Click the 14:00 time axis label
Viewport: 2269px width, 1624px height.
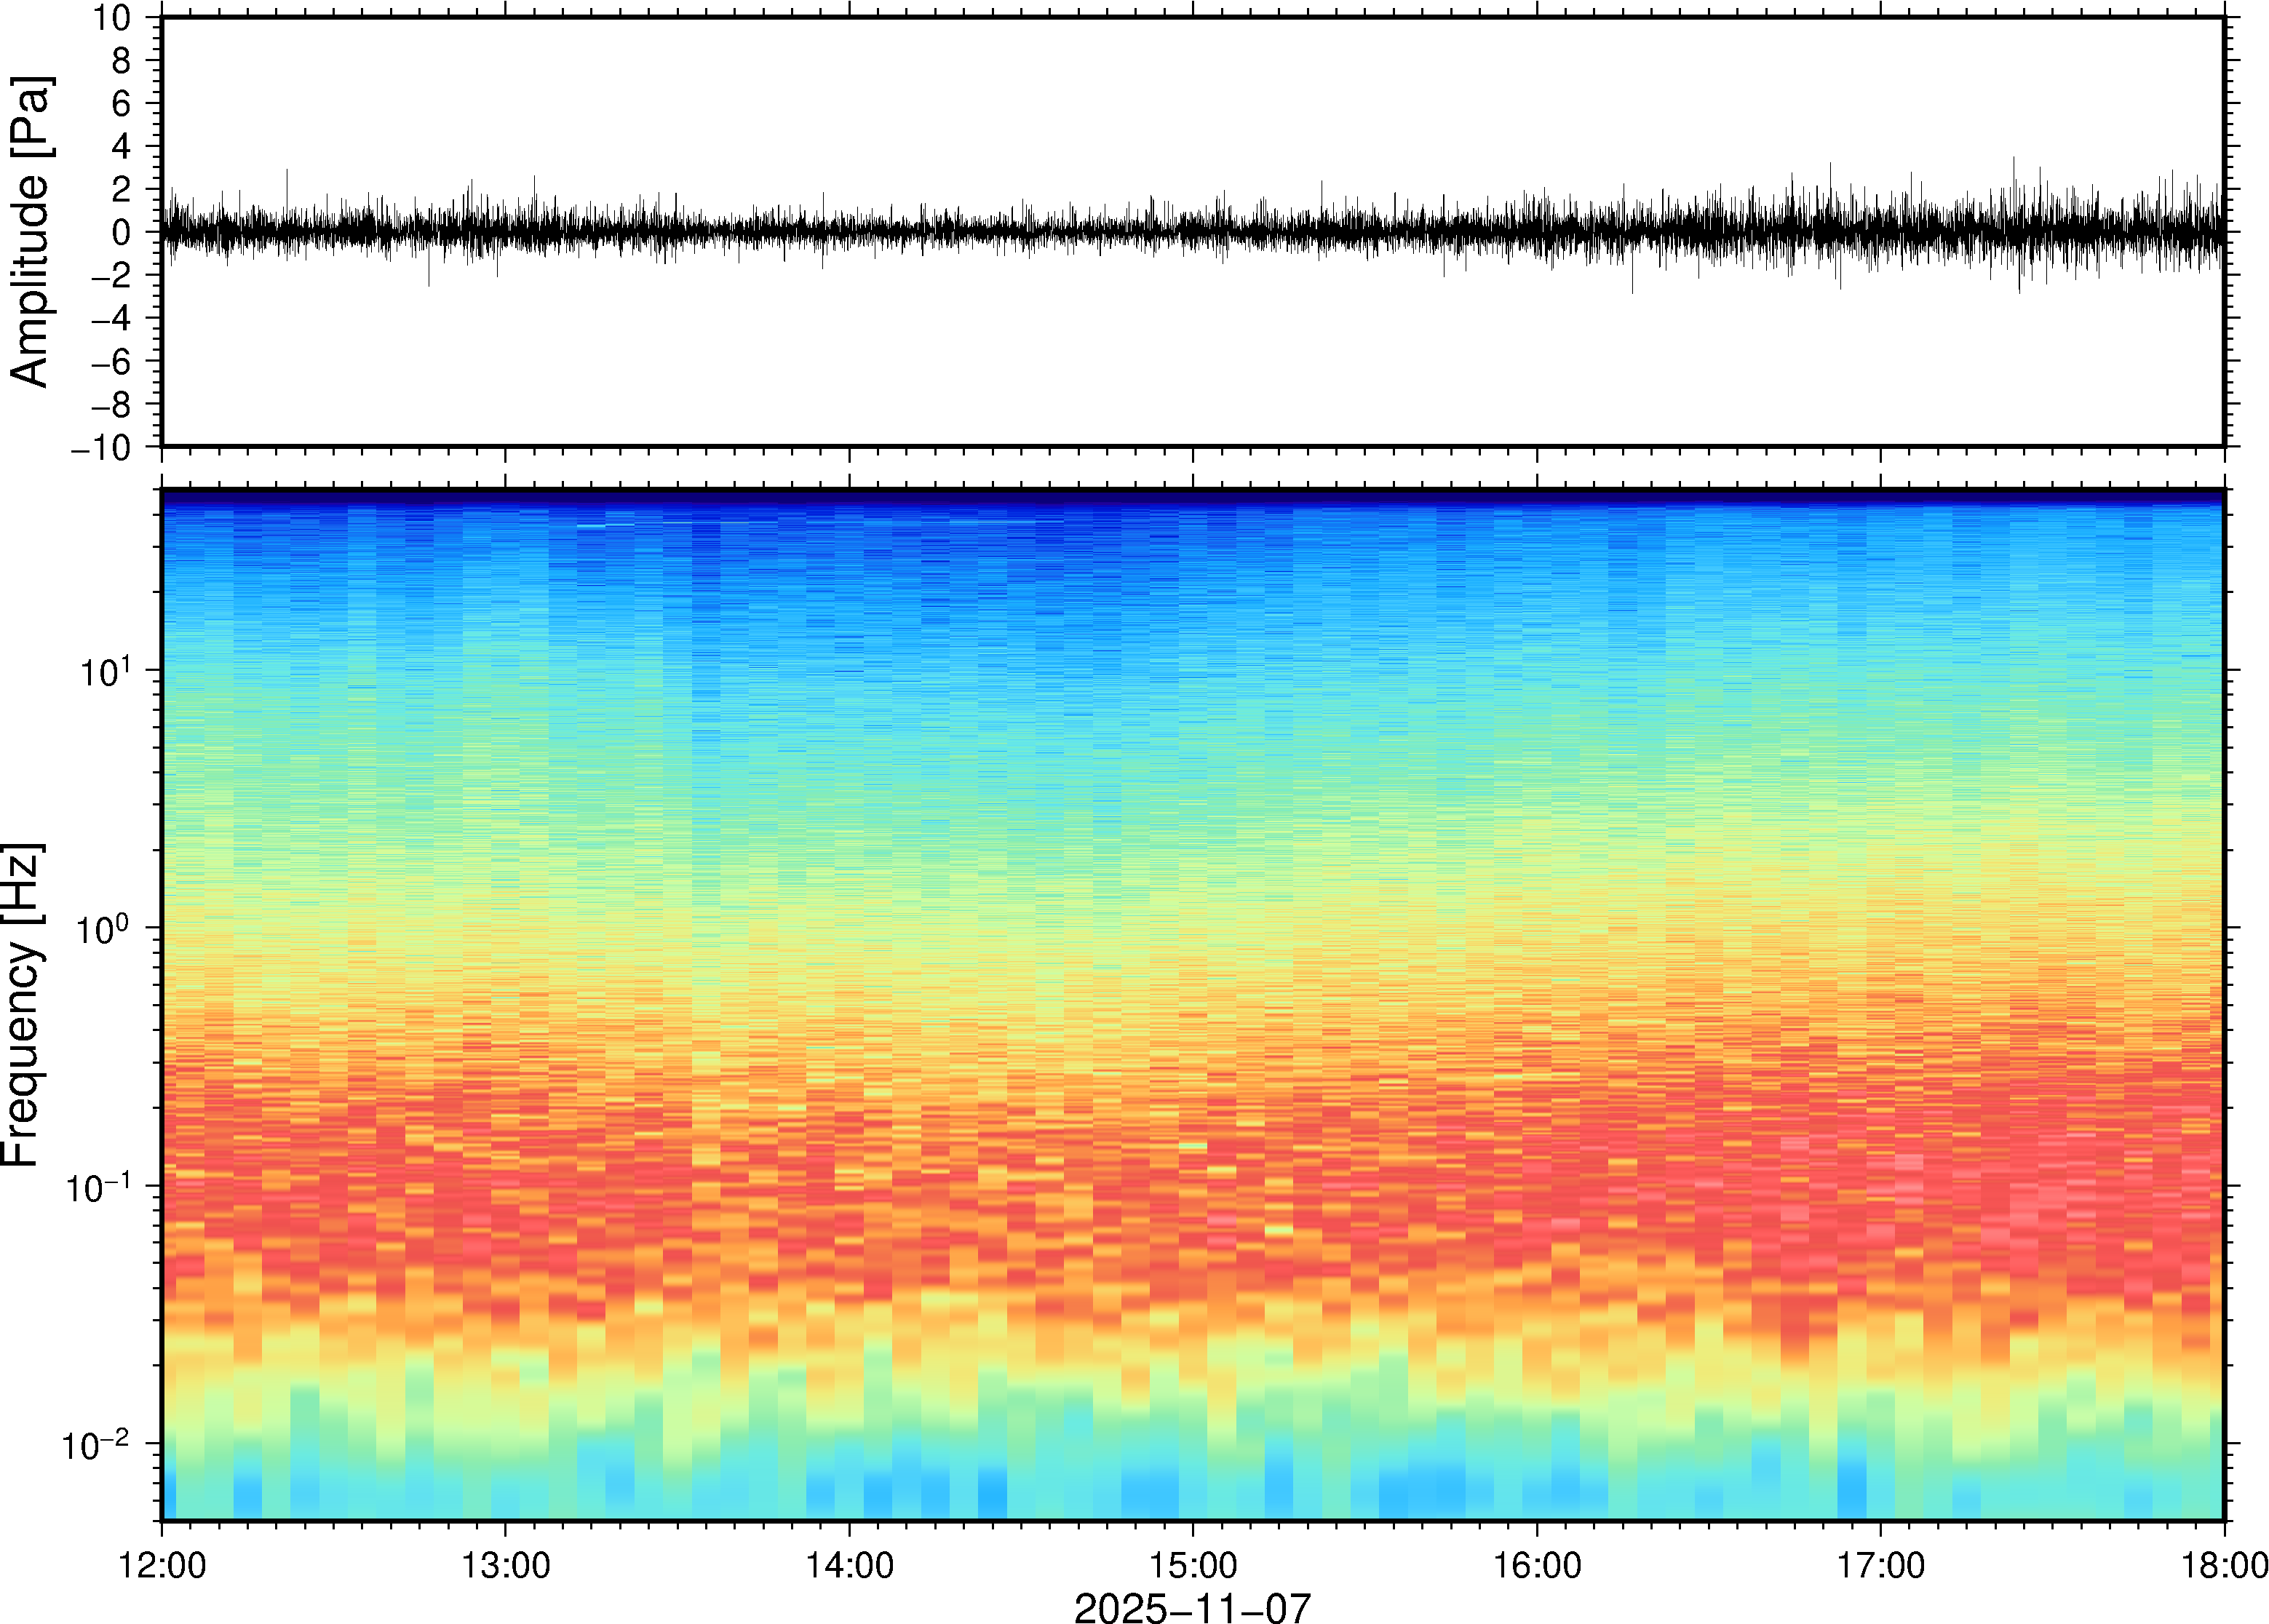(x=849, y=1565)
